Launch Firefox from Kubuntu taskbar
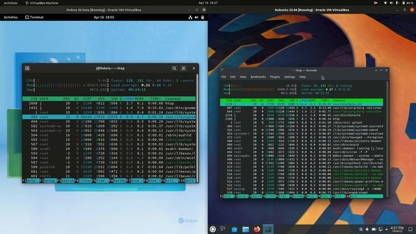 tap(257, 229)
